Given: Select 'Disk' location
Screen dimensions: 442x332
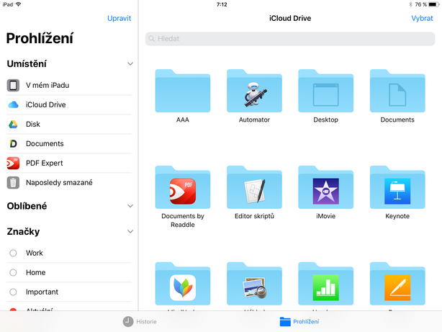Looking at the screenshot, I should pyautogui.click(x=69, y=124).
